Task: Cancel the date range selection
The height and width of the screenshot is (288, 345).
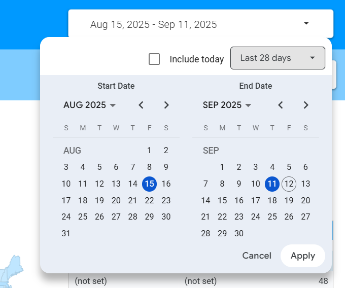Action: click(x=257, y=256)
